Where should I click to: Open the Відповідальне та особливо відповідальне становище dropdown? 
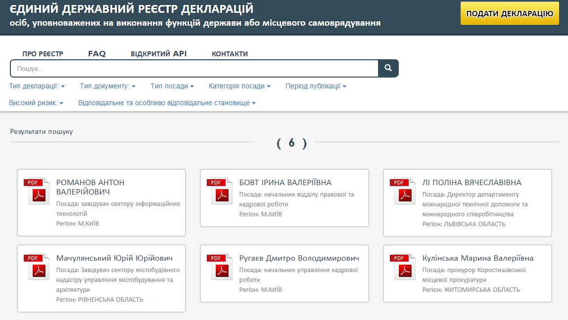(166, 103)
